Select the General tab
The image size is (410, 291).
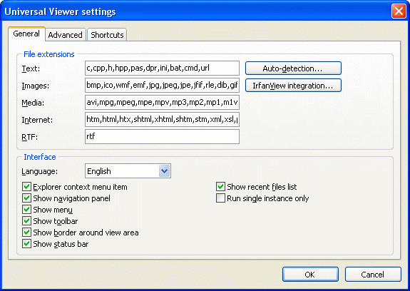[26, 34]
